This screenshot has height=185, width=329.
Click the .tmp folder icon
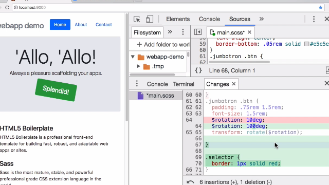(x=147, y=66)
